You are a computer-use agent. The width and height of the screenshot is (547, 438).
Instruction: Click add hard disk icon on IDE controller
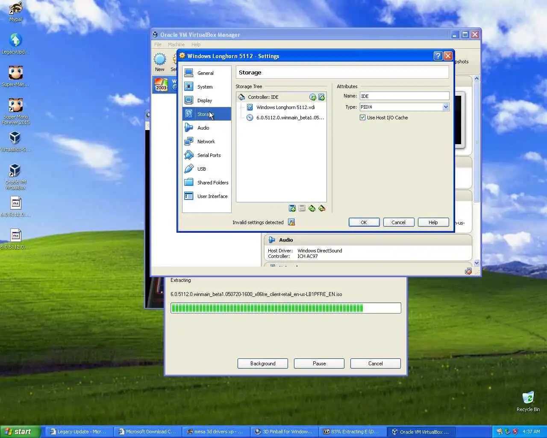pyautogui.click(x=321, y=97)
